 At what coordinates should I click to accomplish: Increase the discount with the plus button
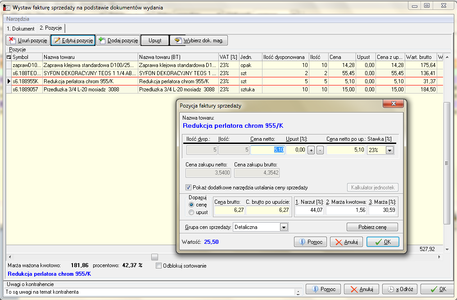tap(311, 150)
